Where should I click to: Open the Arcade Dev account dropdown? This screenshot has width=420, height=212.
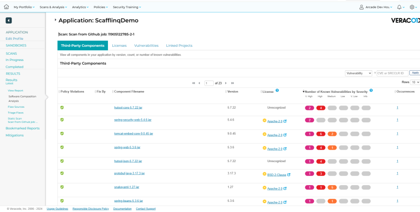point(379,7)
